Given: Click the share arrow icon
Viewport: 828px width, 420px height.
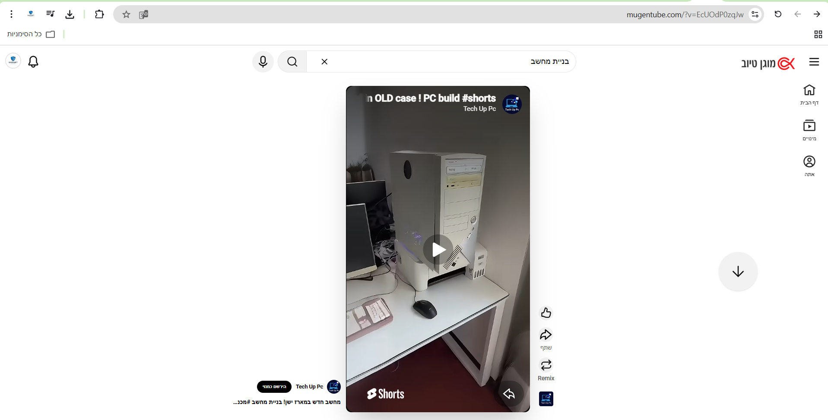Looking at the screenshot, I should pos(546,335).
